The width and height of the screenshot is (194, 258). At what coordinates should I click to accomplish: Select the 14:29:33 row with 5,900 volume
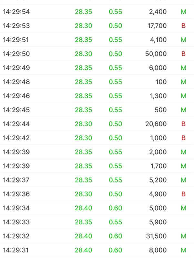(x=97, y=222)
